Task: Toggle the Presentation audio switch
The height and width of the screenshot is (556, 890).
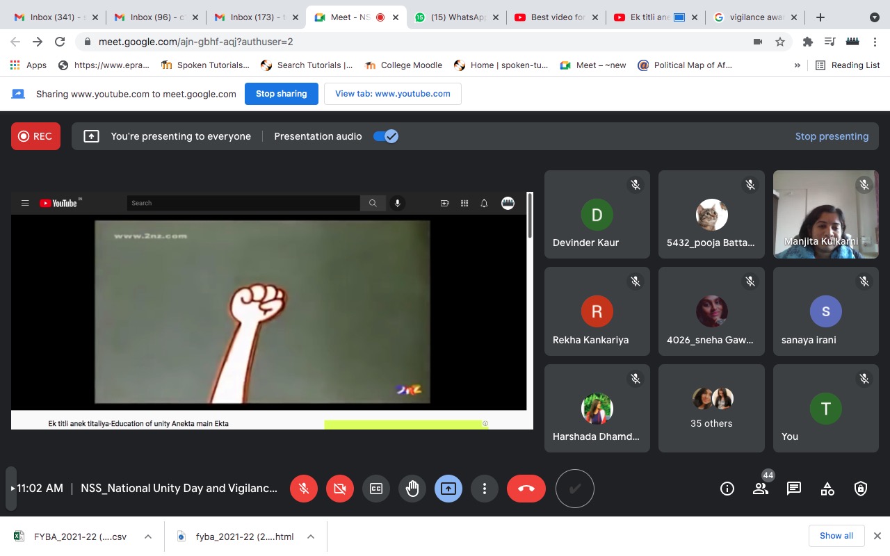Action: (385, 136)
